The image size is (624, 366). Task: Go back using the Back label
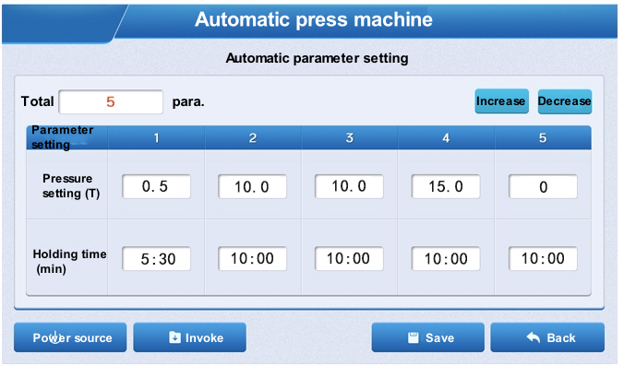coord(561,337)
